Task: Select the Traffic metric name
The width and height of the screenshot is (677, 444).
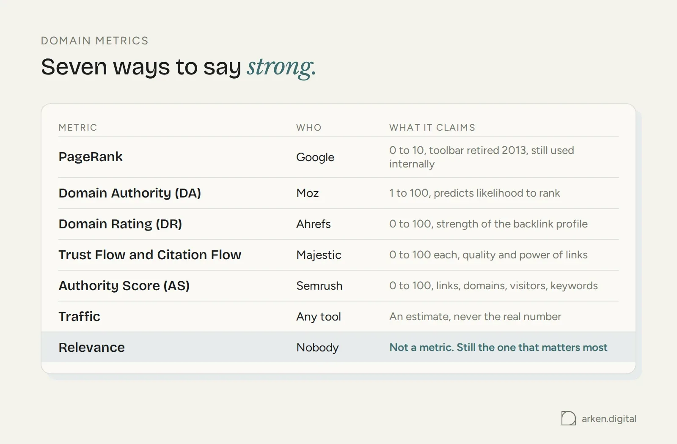Action: 80,317
